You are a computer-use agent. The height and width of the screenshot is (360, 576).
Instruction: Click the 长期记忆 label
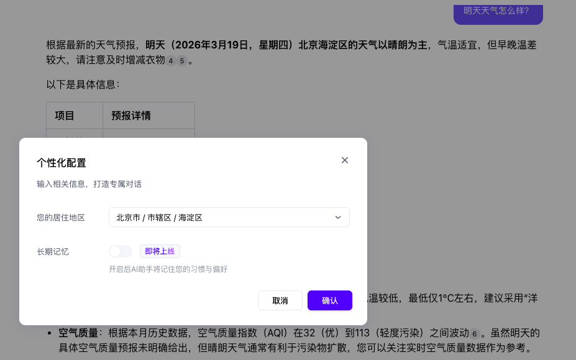53,251
